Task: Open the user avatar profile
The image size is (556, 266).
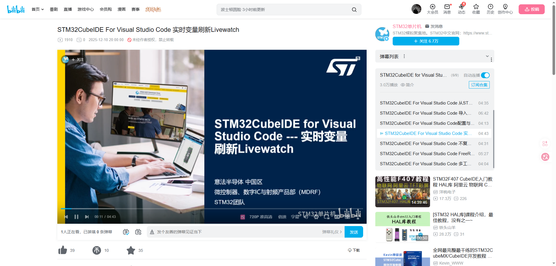Action: click(416, 9)
